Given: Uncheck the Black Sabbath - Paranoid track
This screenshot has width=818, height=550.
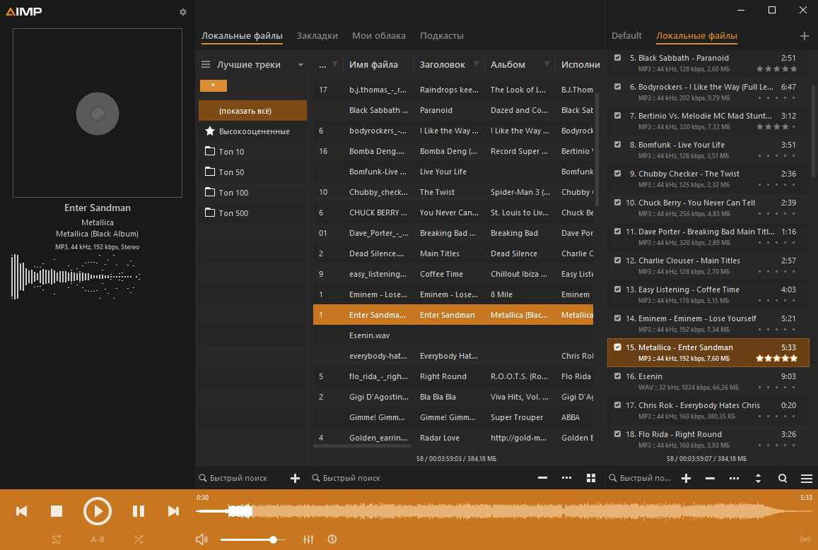Looking at the screenshot, I should 618,58.
